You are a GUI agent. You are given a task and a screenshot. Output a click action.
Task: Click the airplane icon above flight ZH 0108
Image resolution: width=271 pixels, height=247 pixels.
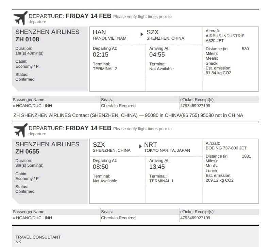tap(20, 18)
